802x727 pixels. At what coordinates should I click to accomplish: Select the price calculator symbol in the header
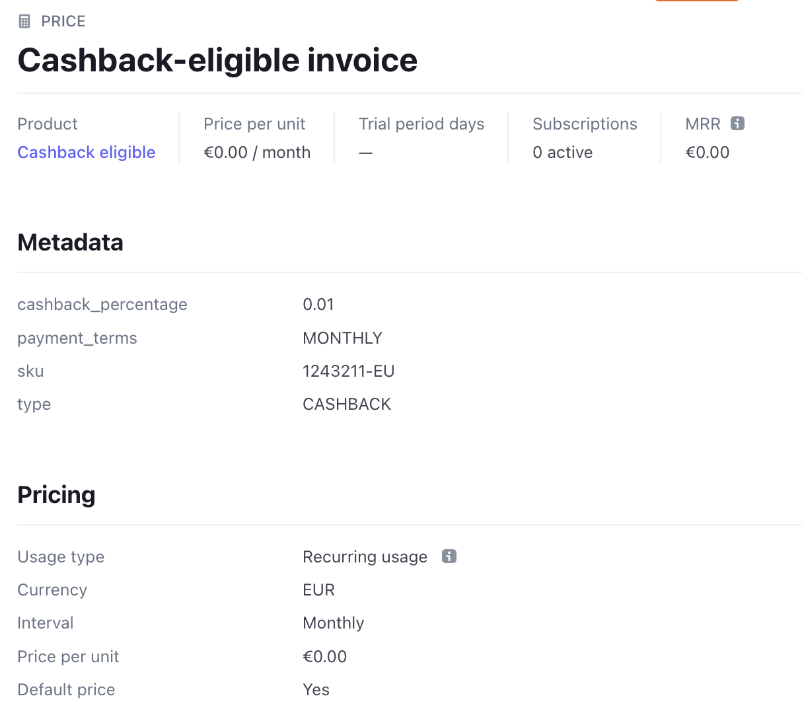pos(24,20)
